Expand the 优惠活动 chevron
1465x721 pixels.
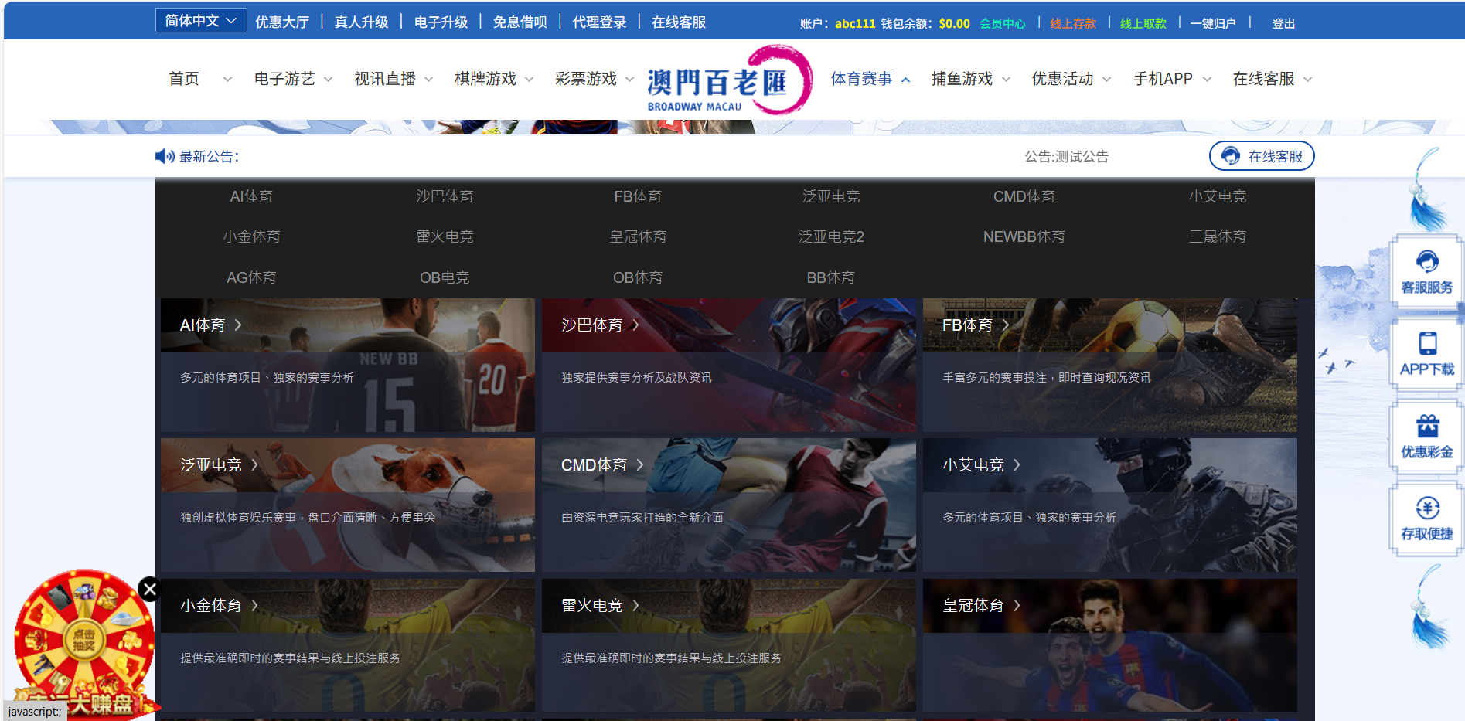1107,80
